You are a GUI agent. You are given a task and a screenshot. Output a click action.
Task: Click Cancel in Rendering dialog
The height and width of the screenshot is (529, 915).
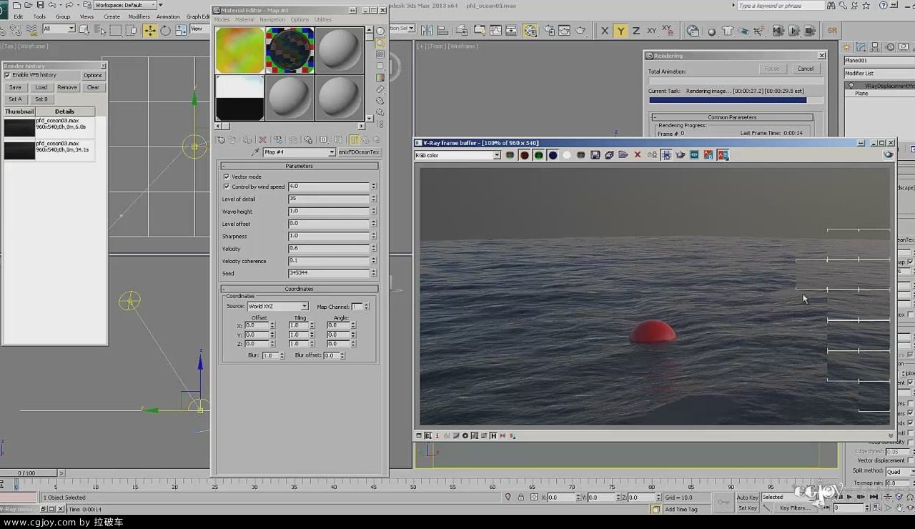coord(806,69)
